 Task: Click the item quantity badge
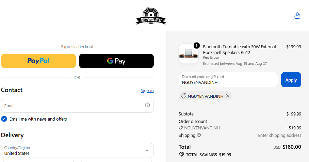click(x=196, y=46)
